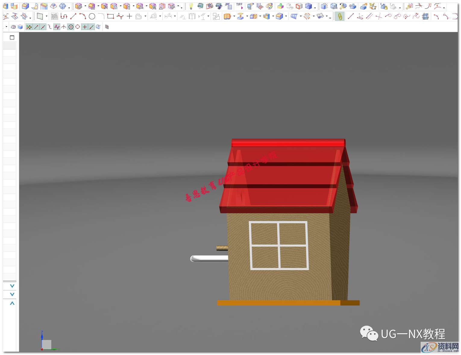Image resolution: width=461 pixels, height=355 pixels.
Task: Toggle the chain-link associative icon
Action: pyautogui.click(x=340, y=16)
